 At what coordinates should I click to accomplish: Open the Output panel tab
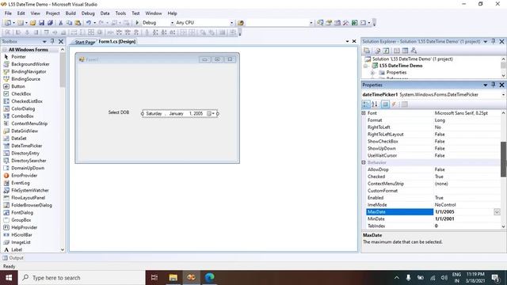click(13, 258)
